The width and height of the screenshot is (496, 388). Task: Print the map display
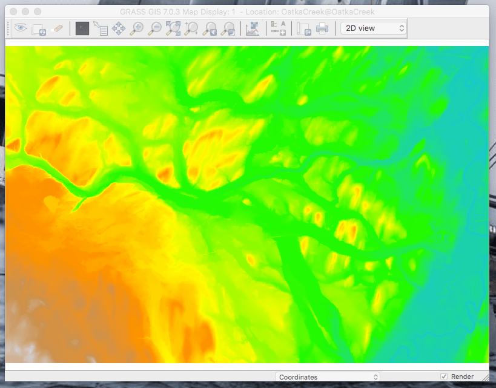[x=322, y=28]
